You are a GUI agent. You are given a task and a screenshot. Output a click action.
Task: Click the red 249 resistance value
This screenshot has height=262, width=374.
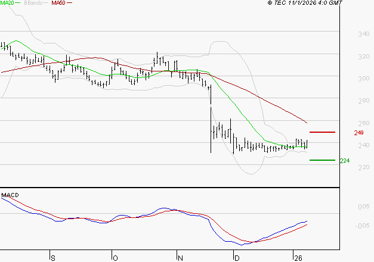coord(358,133)
